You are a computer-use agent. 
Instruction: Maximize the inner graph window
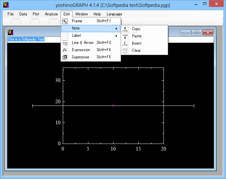point(197,32)
